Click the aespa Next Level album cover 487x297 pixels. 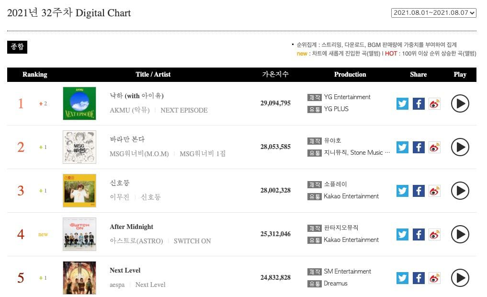pos(79,278)
